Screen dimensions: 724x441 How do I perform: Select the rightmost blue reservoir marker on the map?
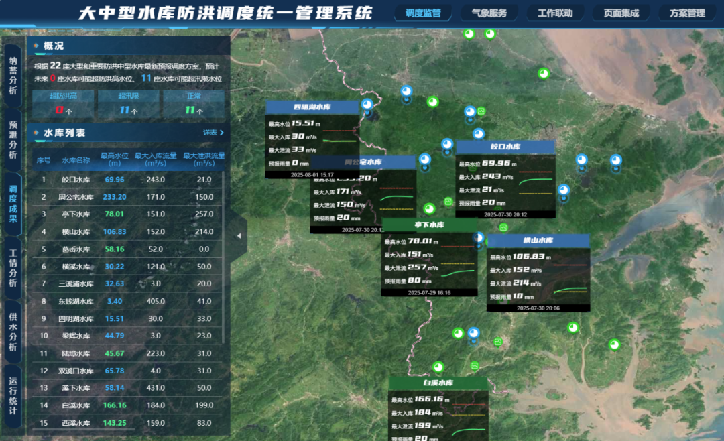[x=615, y=160]
